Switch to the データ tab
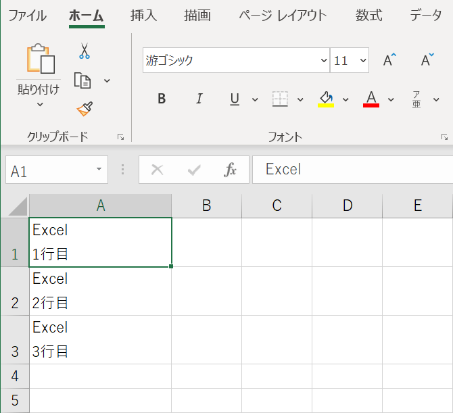 (426, 16)
